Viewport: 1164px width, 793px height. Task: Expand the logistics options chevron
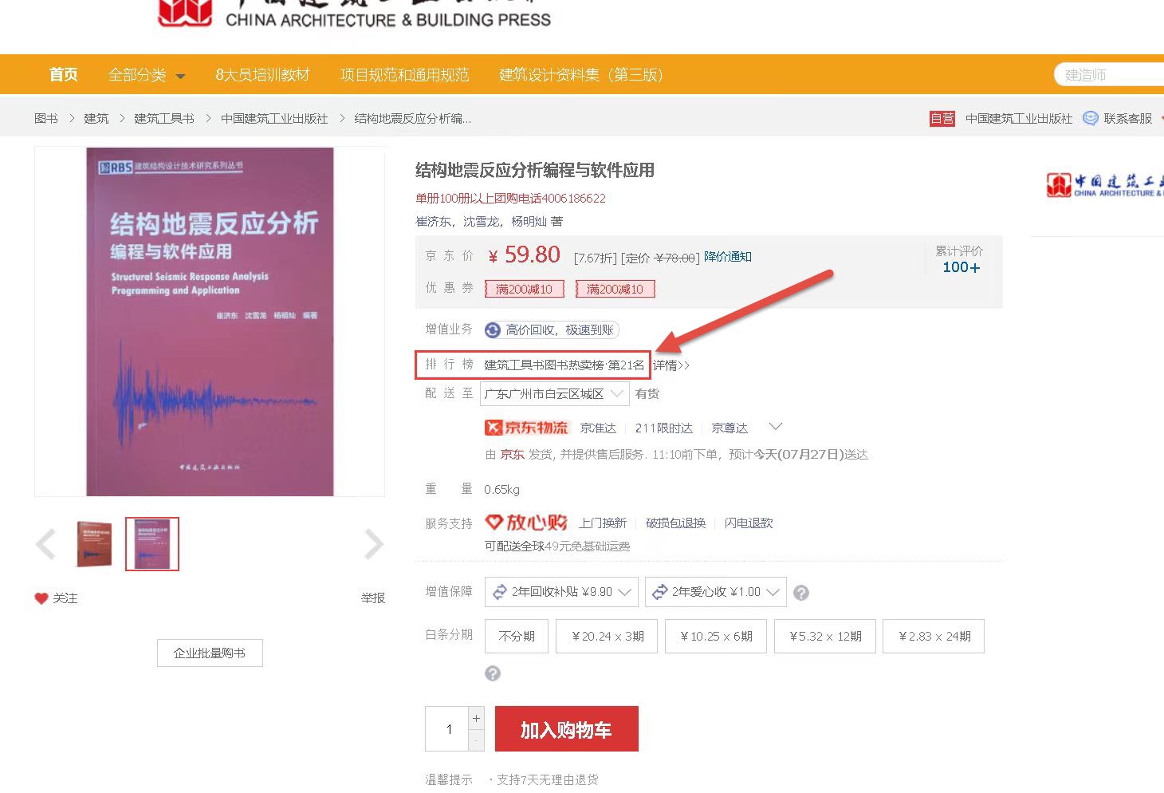pos(775,427)
